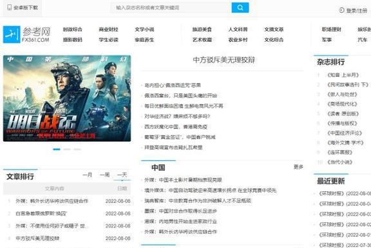Go to the 文摘文萃 category
The image size is (371, 248).
(274, 30)
